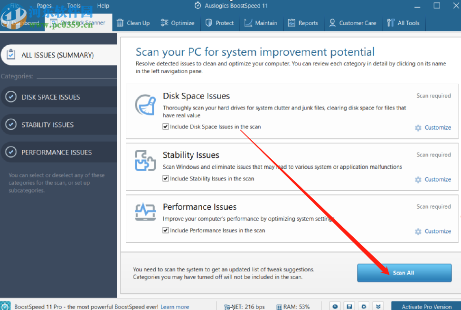Click the Protect shield icon
Screen dimensions: 461x310
(209, 23)
